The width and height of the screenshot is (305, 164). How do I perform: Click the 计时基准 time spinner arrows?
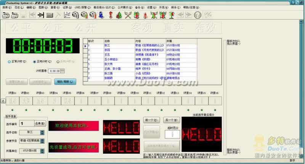[x=63, y=71]
